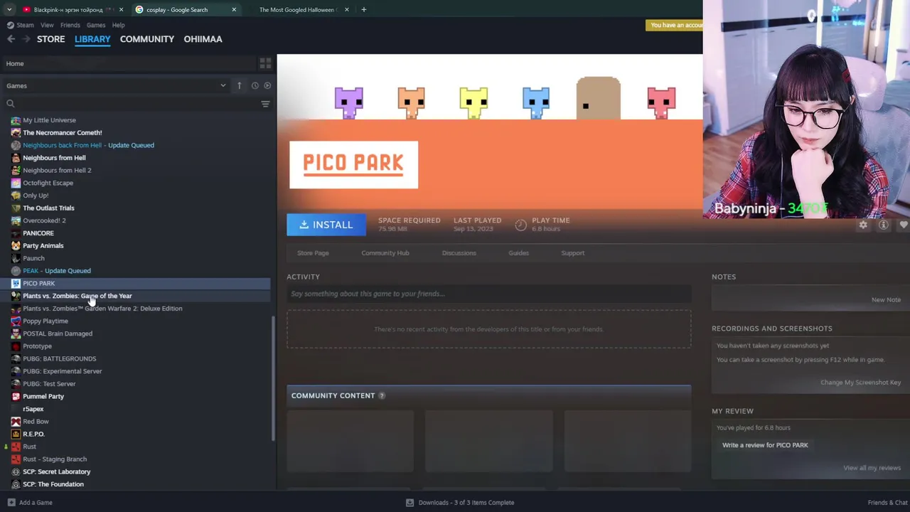Open a new browser tab

pos(363,9)
